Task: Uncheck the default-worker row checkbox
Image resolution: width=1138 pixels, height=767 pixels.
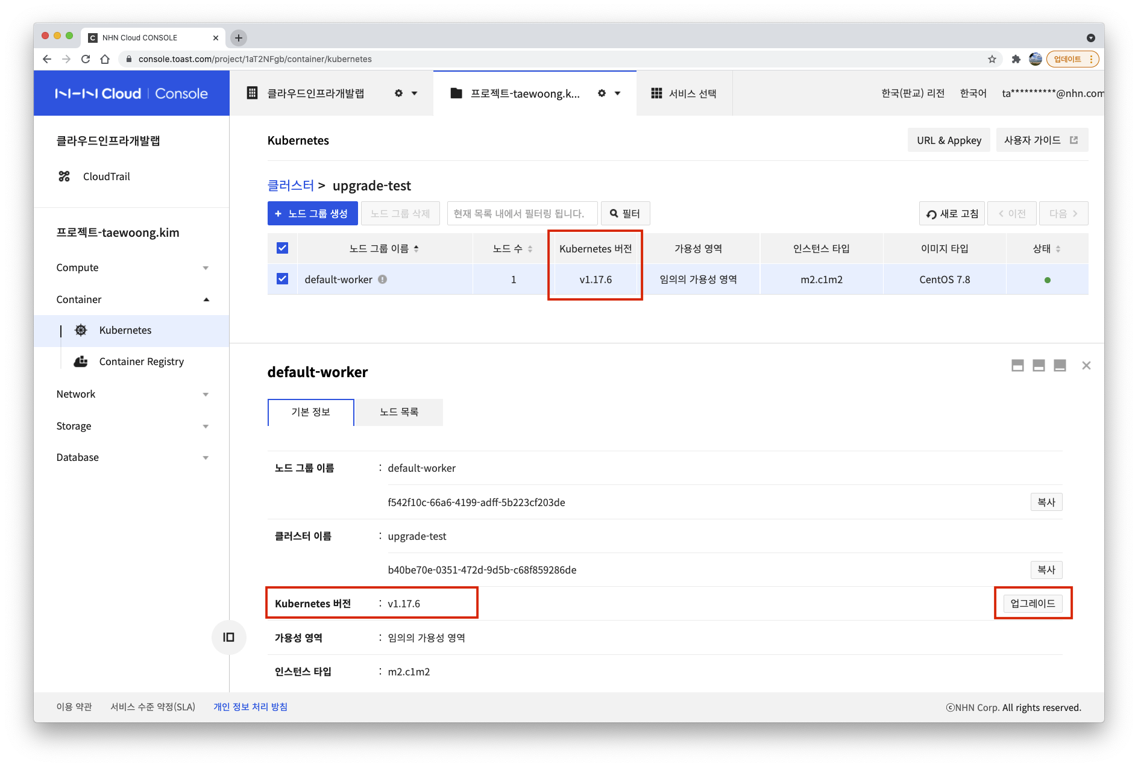Action: click(x=282, y=279)
